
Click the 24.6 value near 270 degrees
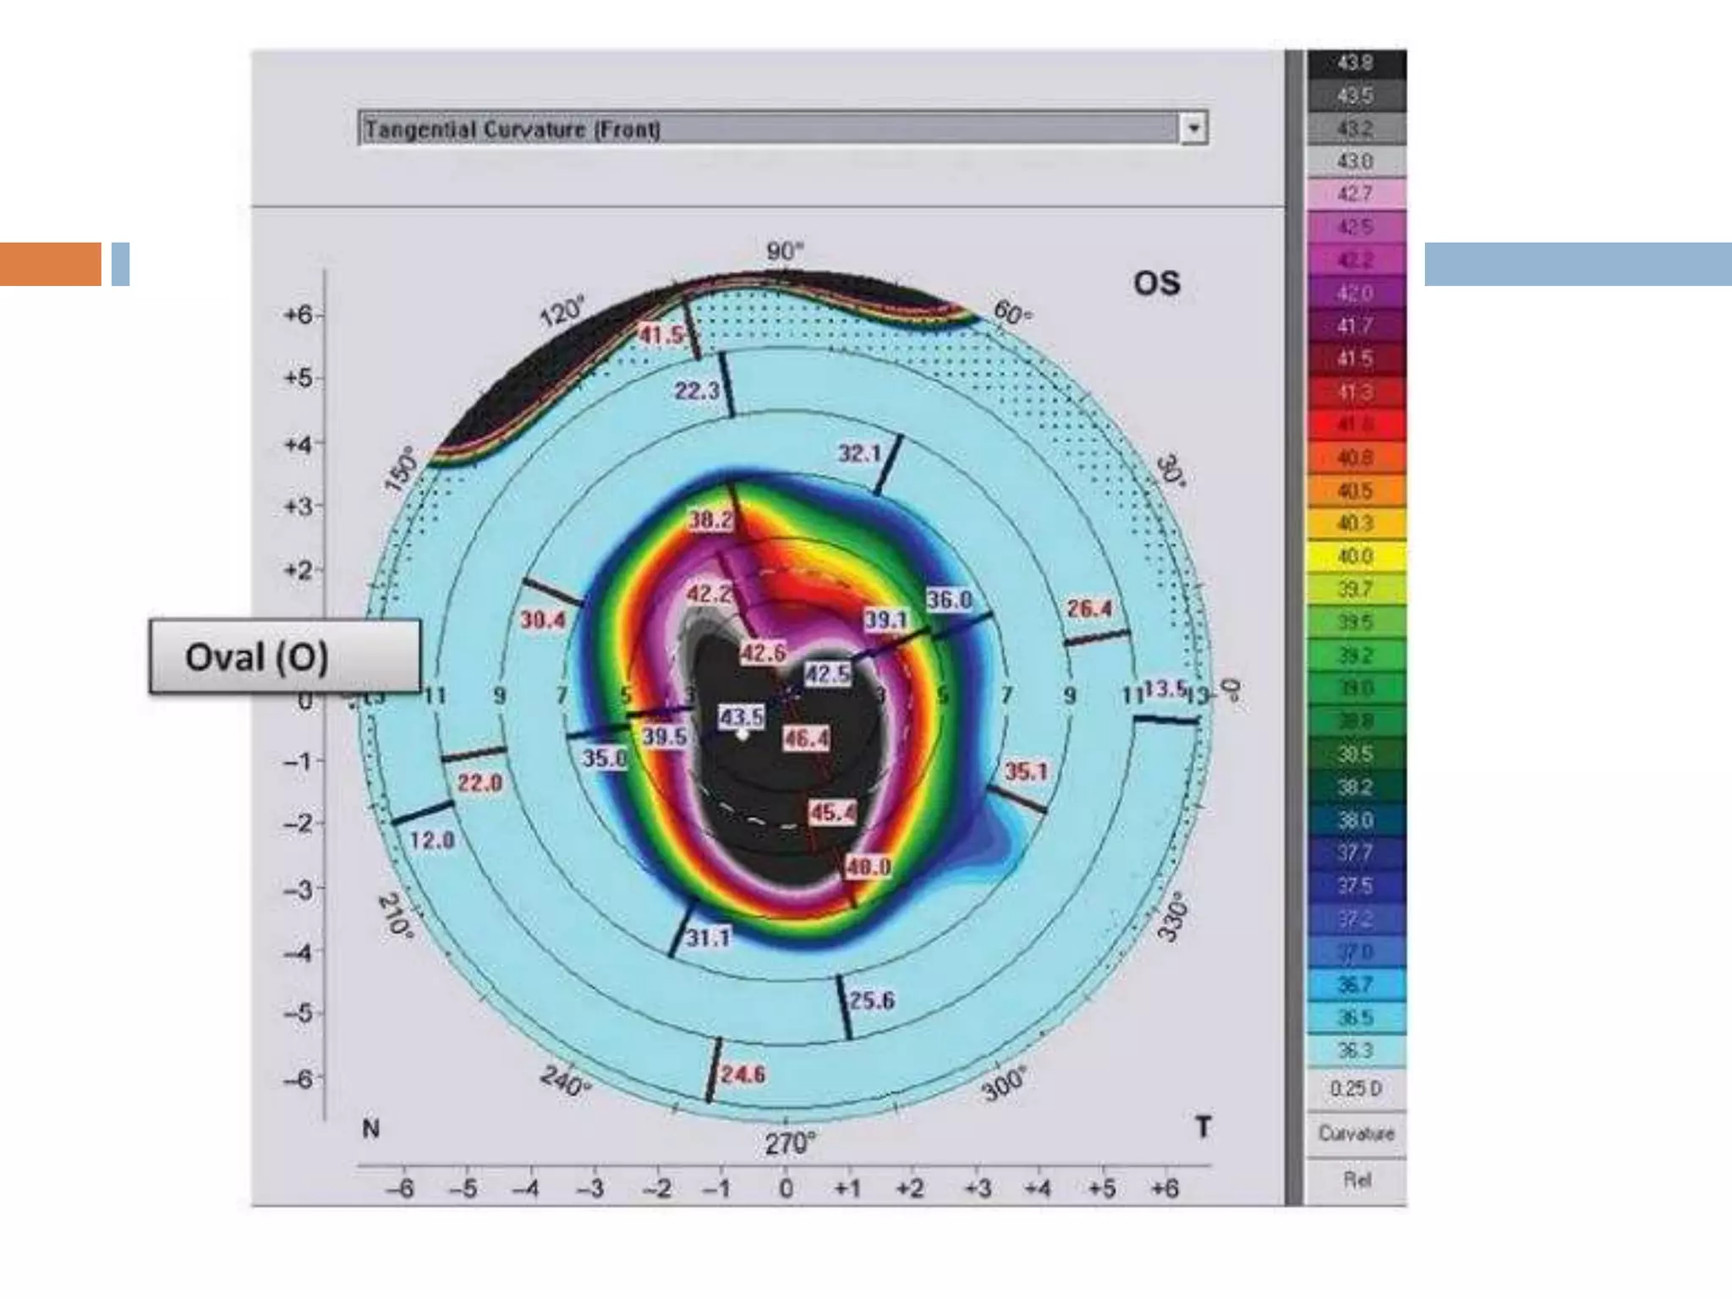pos(743,1074)
